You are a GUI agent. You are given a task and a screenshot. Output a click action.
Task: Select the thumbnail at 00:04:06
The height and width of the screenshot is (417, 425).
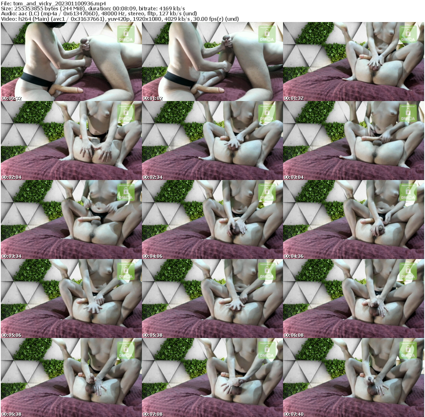tap(212, 220)
